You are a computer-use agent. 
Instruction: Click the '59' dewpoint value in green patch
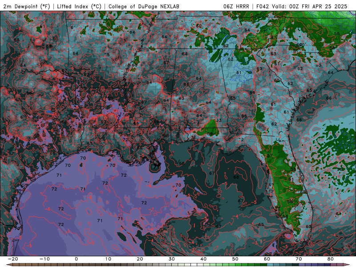coord(210,134)
